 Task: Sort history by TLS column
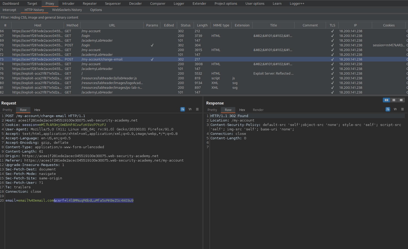point(332,25)
